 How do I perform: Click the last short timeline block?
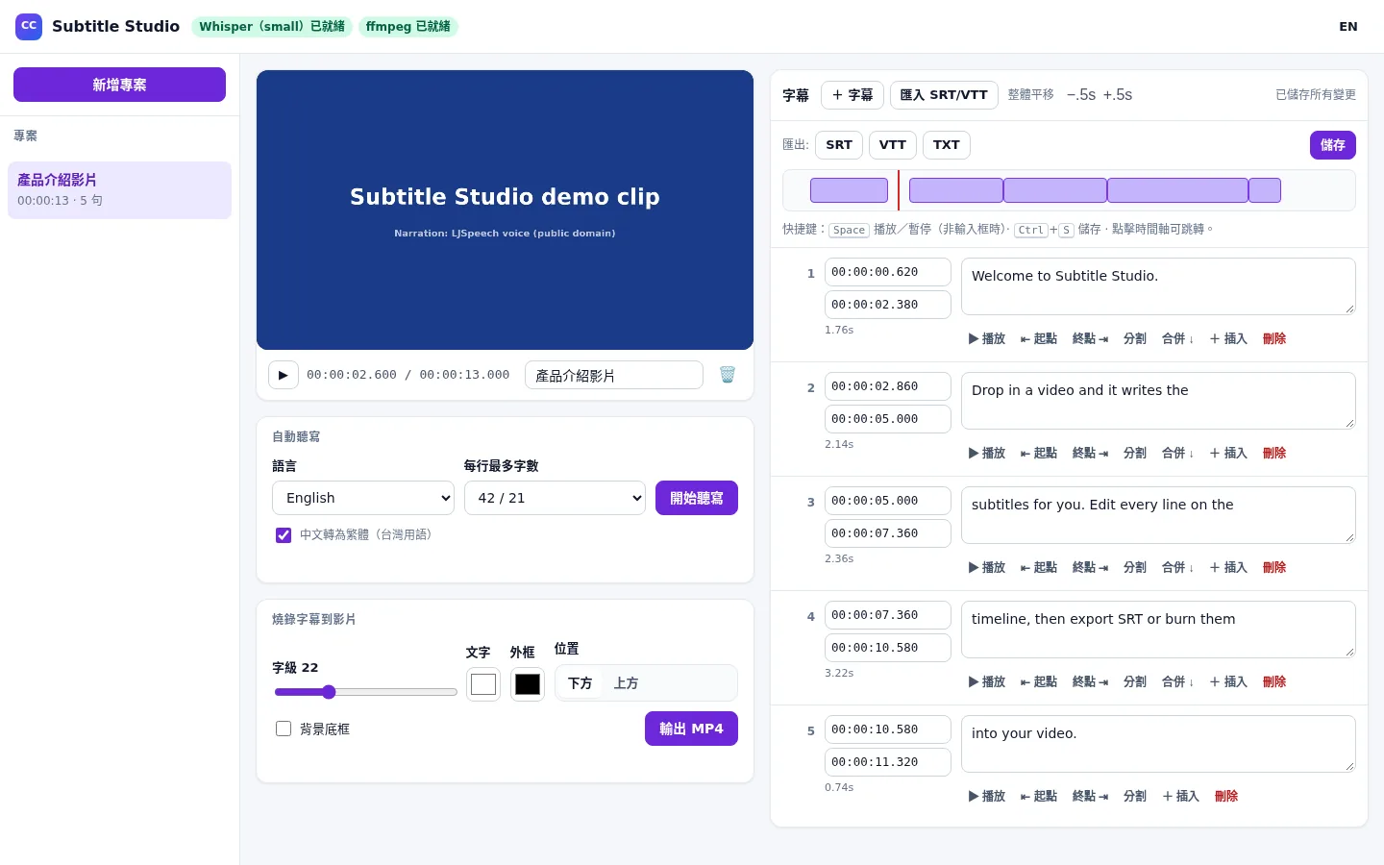point(1265,190)
